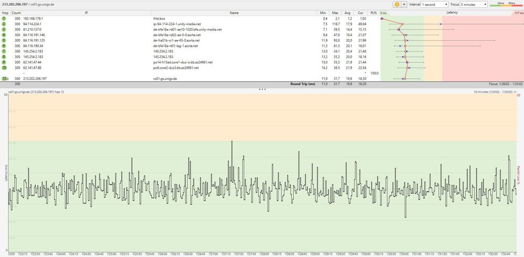Click hostname po14-h15ad.core1-dus-ix.bb.as24961.net

coord(183,62)
